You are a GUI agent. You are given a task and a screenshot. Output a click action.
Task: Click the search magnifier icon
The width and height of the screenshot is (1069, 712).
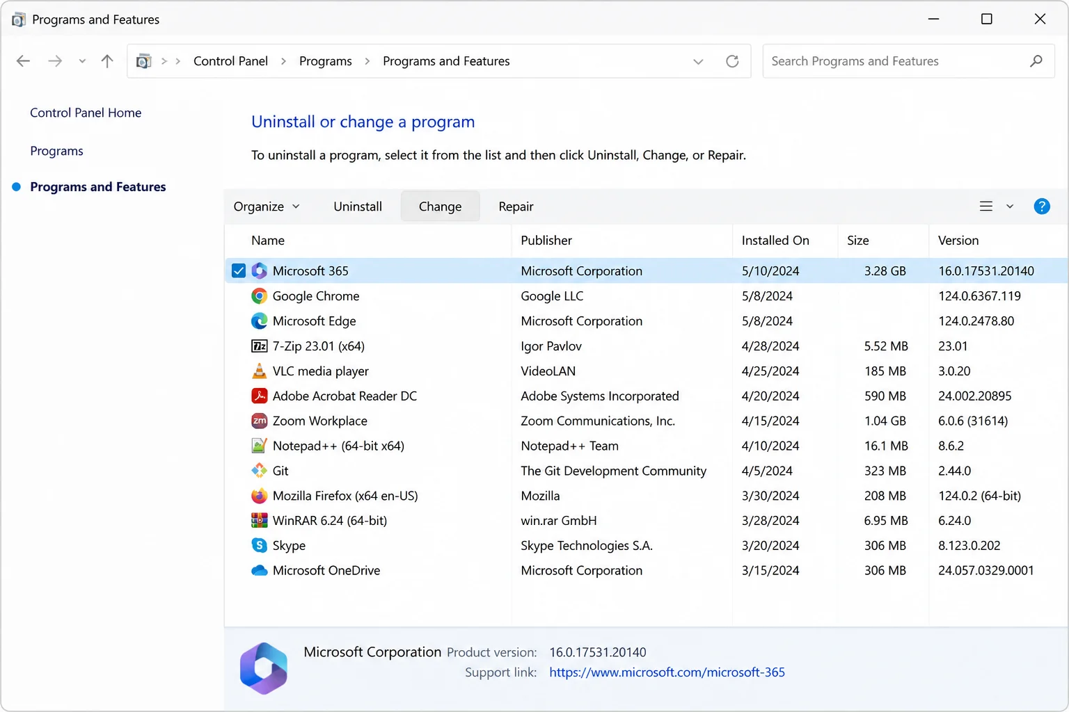tap(1036, 61)
